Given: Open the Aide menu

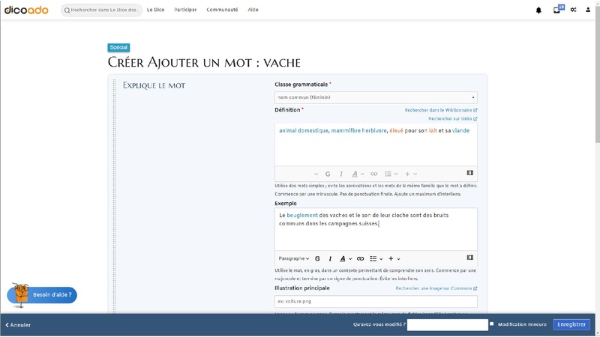Looking at the screenshot, I should click(253, 10).
